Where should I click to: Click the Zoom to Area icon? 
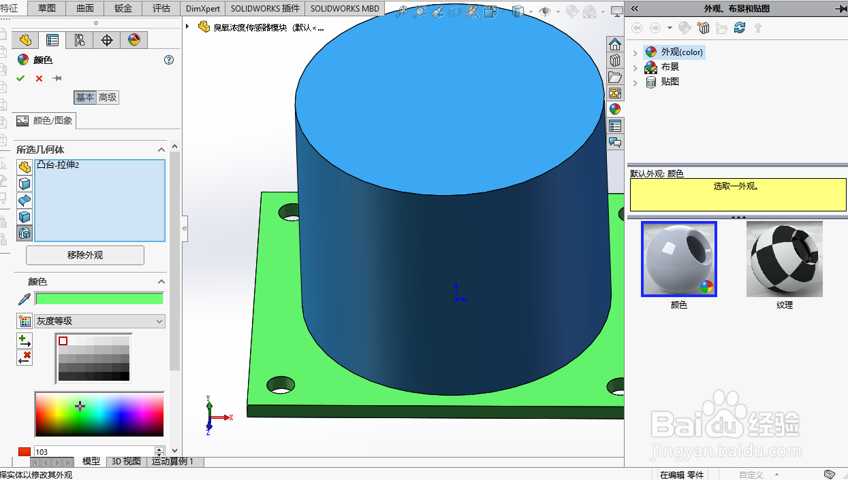pos(420,11)
